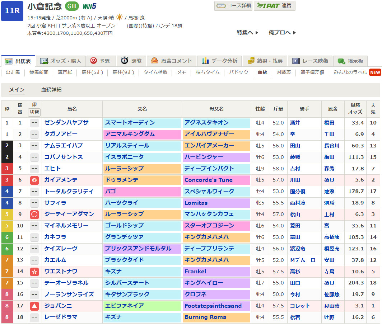Screen dimensions: 382x325
Task: Click the double-circle mark for ガイアメンテ
Action: 34,180
